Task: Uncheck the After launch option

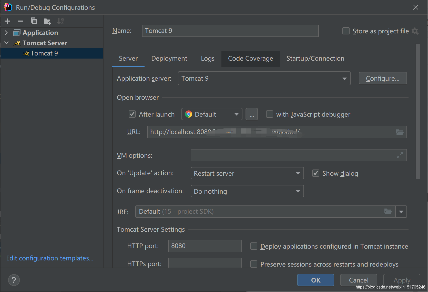Action: 132,114
